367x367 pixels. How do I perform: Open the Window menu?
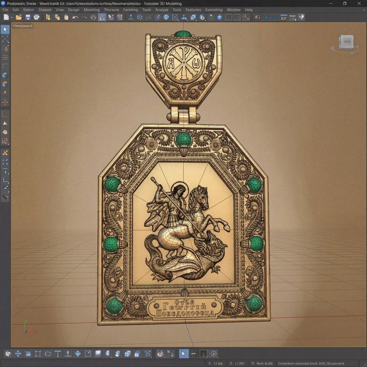(x=234, y=10)
